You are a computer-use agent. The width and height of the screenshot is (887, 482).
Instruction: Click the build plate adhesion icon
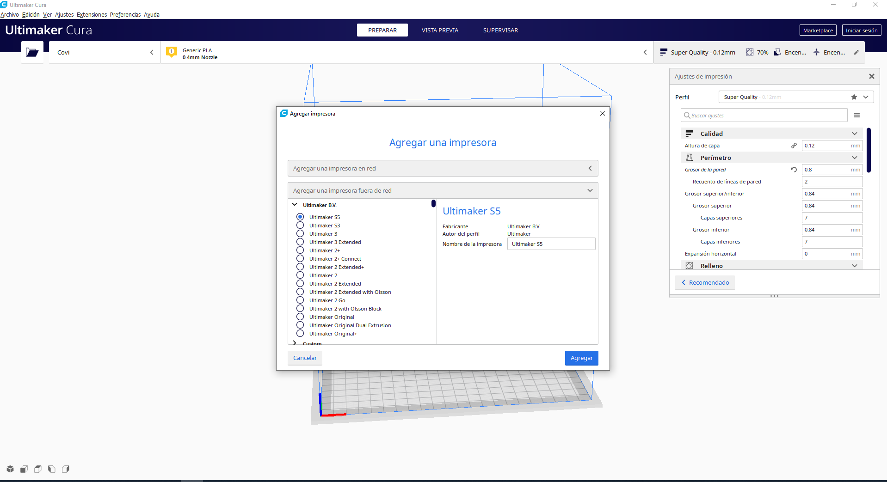click(x=816, y=52)
